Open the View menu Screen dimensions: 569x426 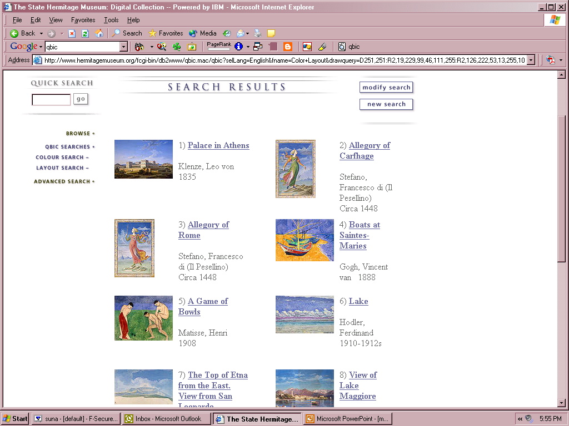pyautogui.click(x=56, y=20)
